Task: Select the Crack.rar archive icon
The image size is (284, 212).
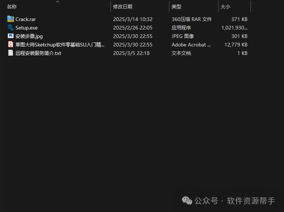Action: pos(11,19)
